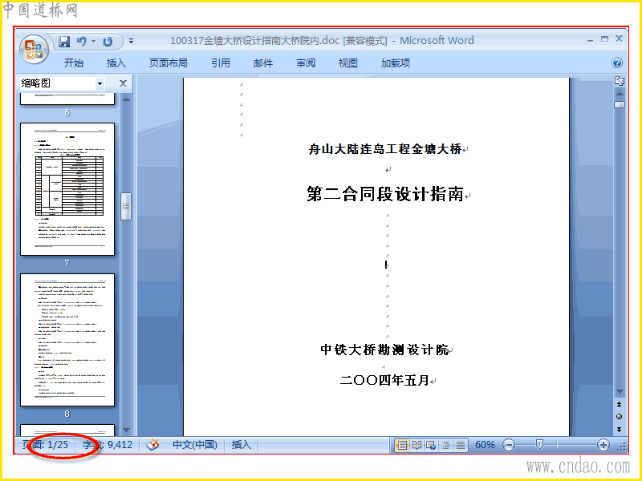Open the Word Help question mark icon
Screen dimensions: 642x481
(617, 63)
